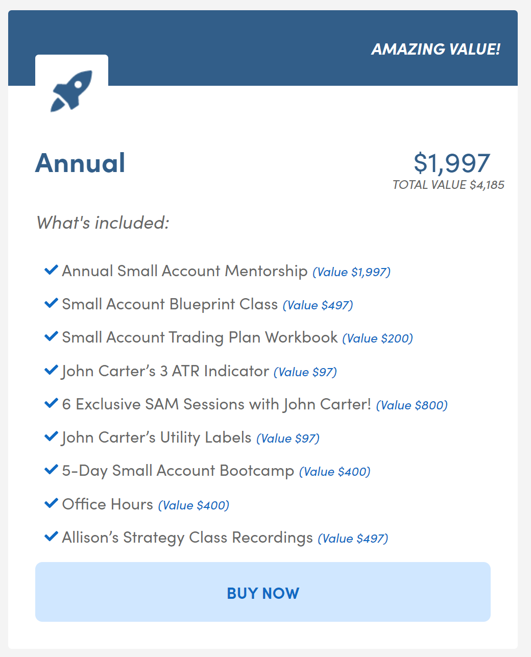This screenshot has height=657, width=531.
Task: Click the AMAZING VALUE! banner text
Action: pyautogui.click(x=436, y=49)
